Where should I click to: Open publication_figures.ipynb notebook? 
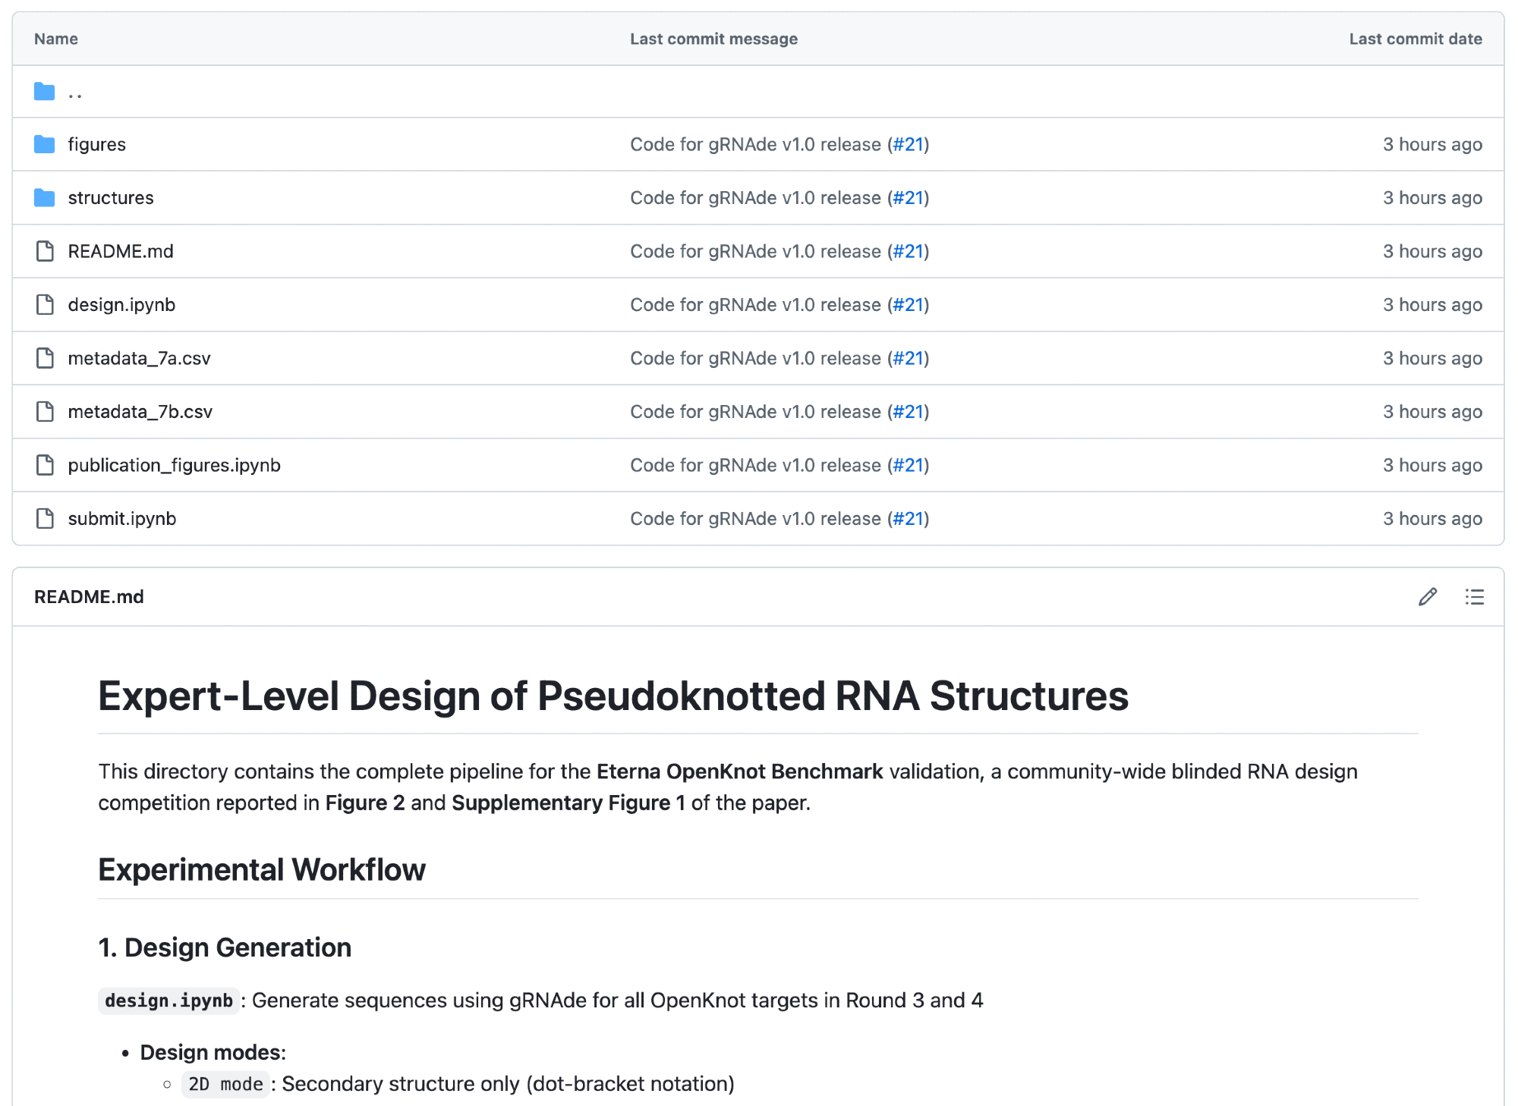click(x=174, y=465)
